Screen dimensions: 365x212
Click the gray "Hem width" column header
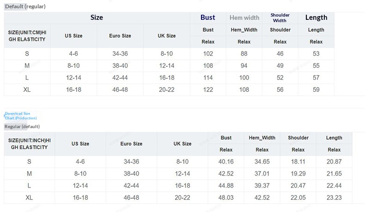pos(244,18)
